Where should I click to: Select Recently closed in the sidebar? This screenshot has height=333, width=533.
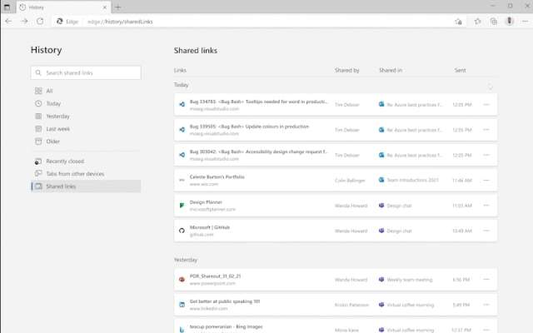pos(64,162)
